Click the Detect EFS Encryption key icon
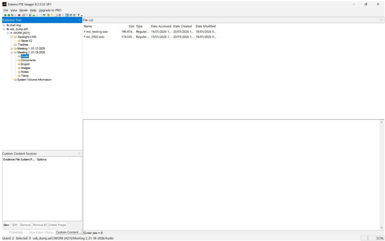385x241 pixels. coord(52,15)
